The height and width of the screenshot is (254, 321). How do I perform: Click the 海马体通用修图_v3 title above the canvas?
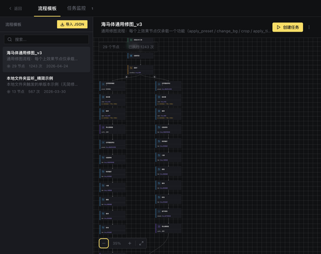(x=121, y=24)
